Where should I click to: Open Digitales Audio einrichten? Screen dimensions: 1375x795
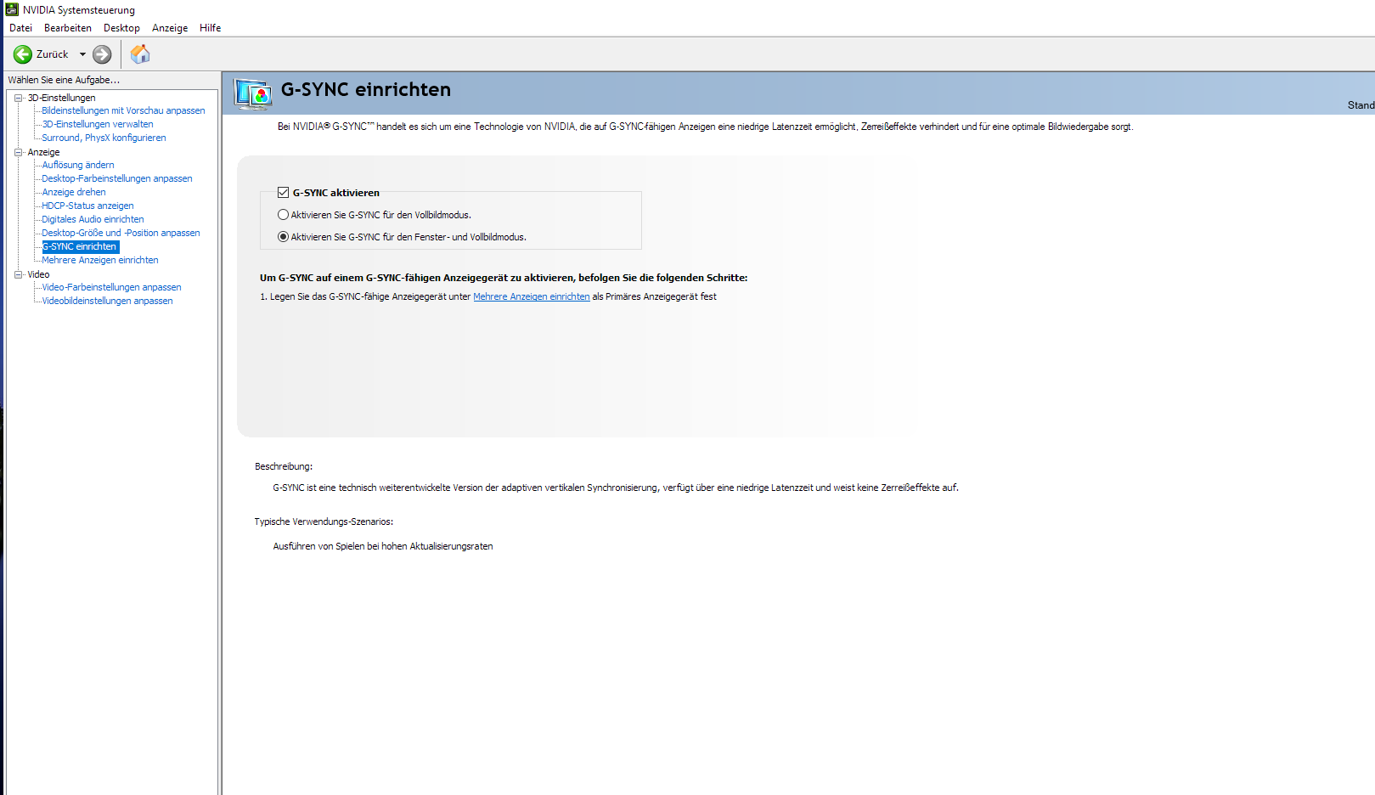[x=93, y=219]
